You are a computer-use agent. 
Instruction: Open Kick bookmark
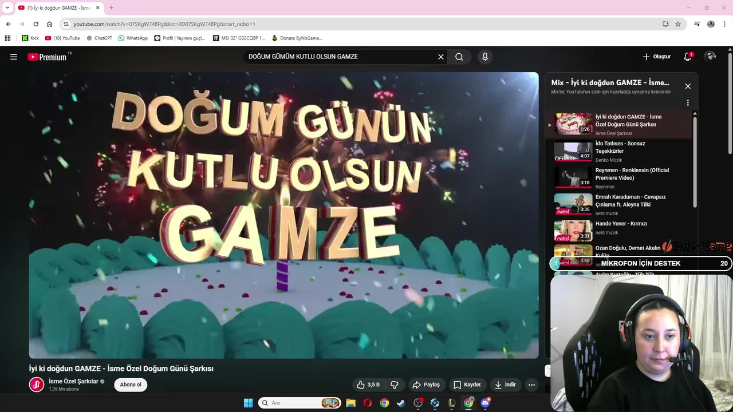tap(30, 38)
